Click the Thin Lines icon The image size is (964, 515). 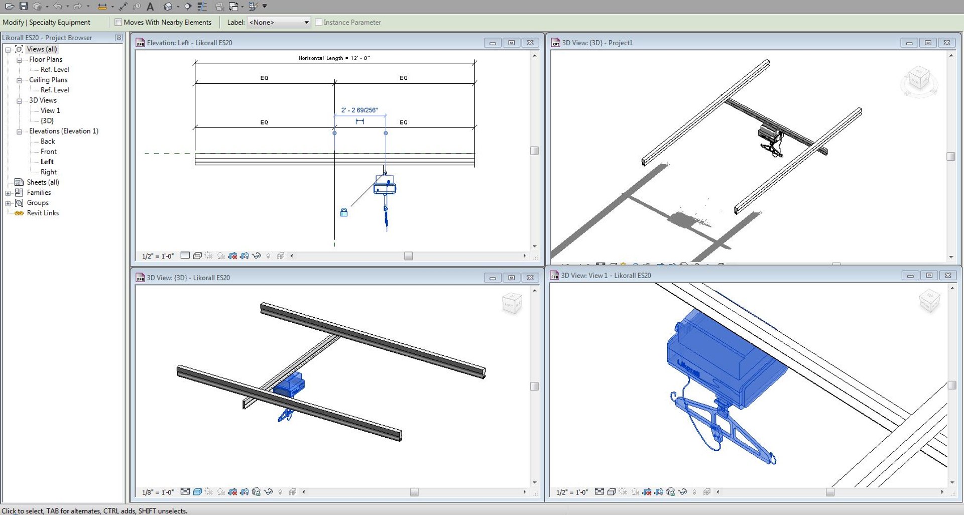click(x=202, y=7)
